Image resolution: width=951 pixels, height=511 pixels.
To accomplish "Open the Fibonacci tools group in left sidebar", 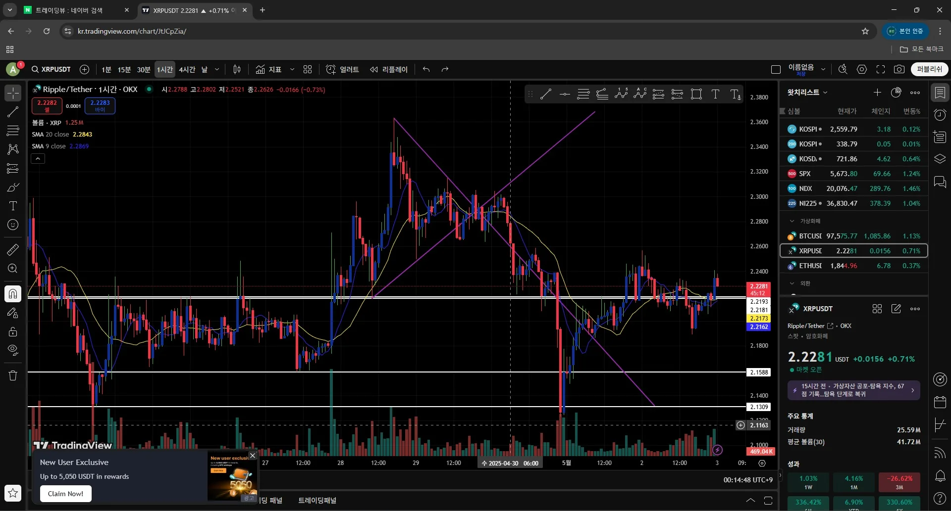I will pyautogui.click(x=13, y=131).
